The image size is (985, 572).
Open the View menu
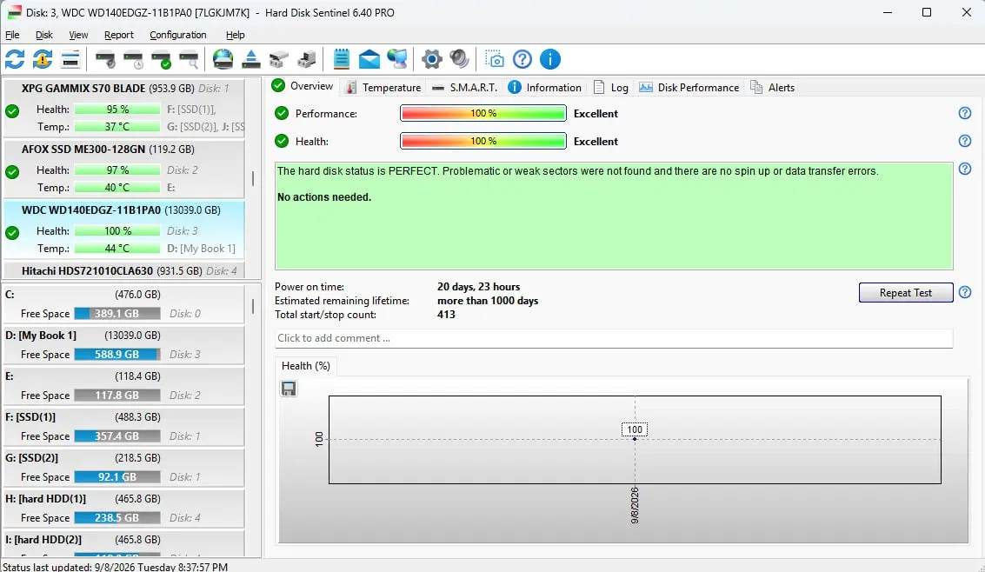78,35
